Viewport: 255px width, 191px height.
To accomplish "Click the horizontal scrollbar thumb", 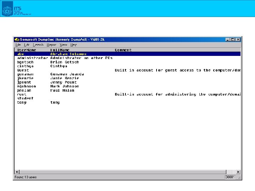I will pyautogui.click(x=123, y=172).
